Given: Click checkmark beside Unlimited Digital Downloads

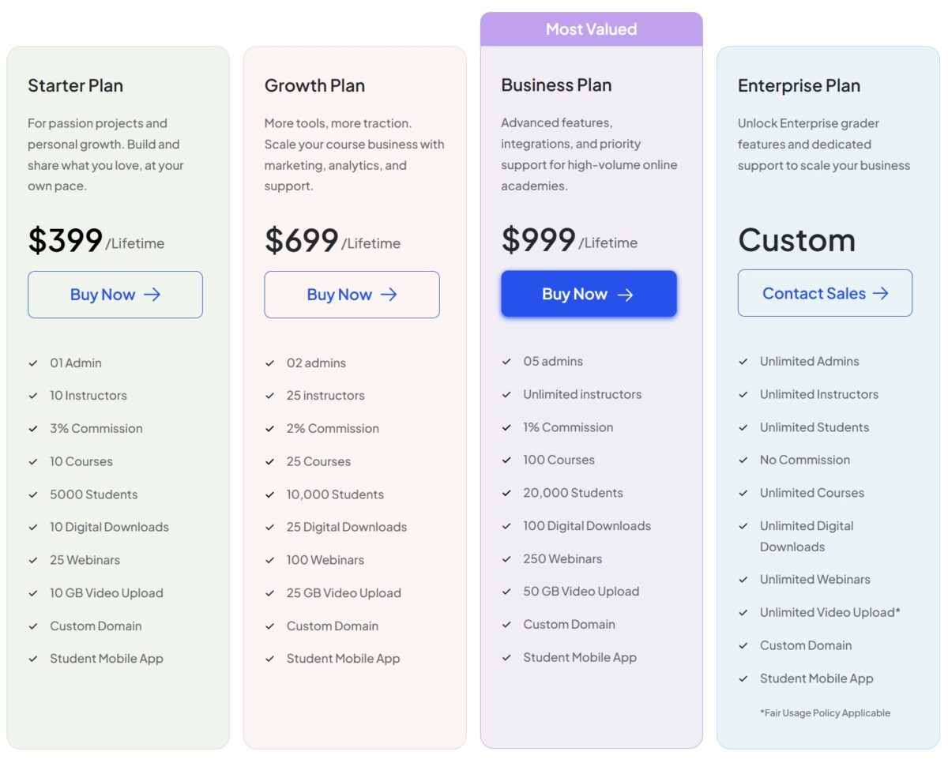Looking at the screenshot, I should pos(743,525).
